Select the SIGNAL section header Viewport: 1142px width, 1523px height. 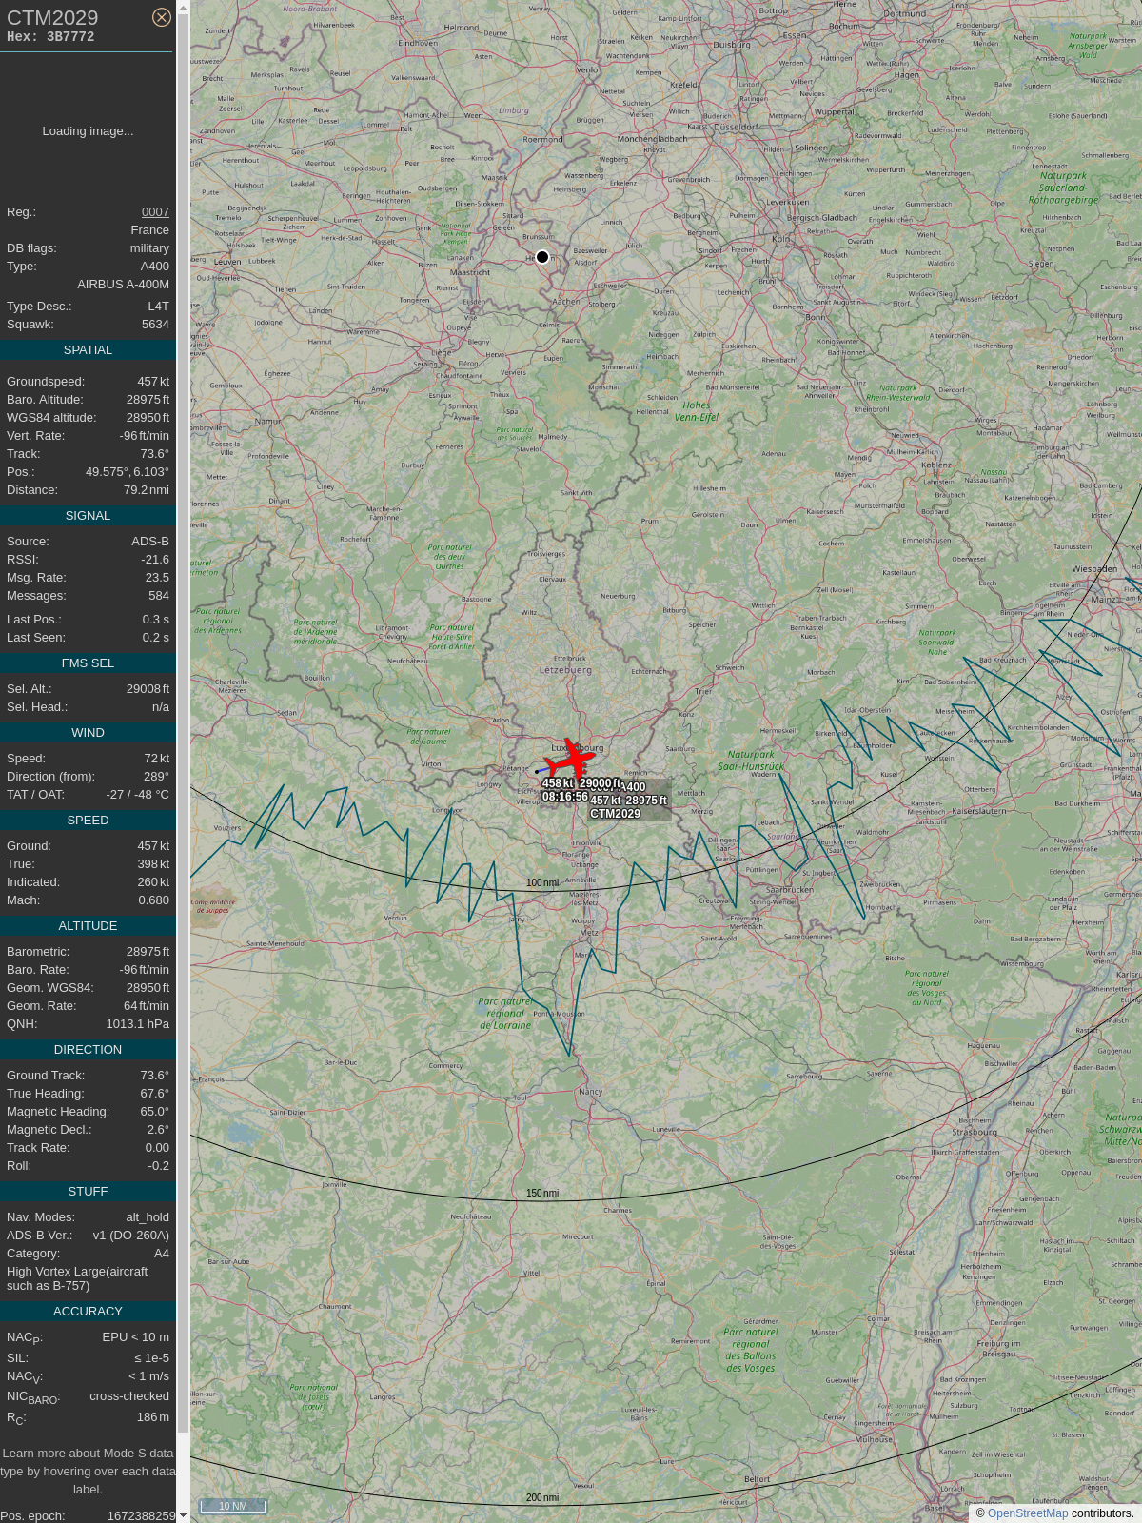[88, 516]
